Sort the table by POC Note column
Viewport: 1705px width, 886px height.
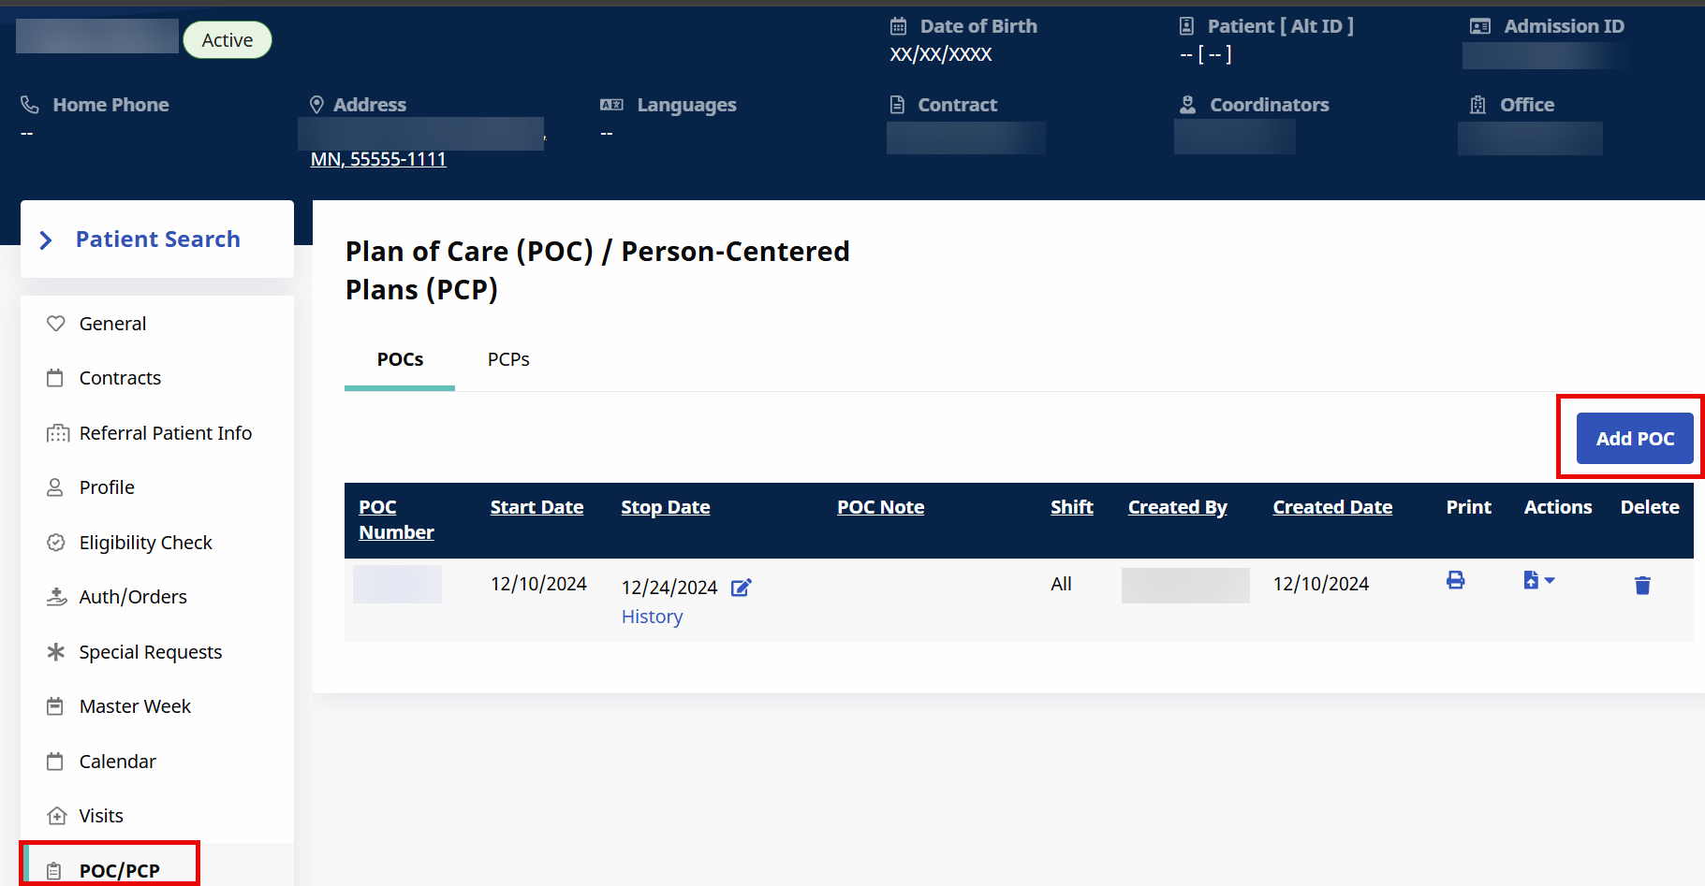coord(880,507)
